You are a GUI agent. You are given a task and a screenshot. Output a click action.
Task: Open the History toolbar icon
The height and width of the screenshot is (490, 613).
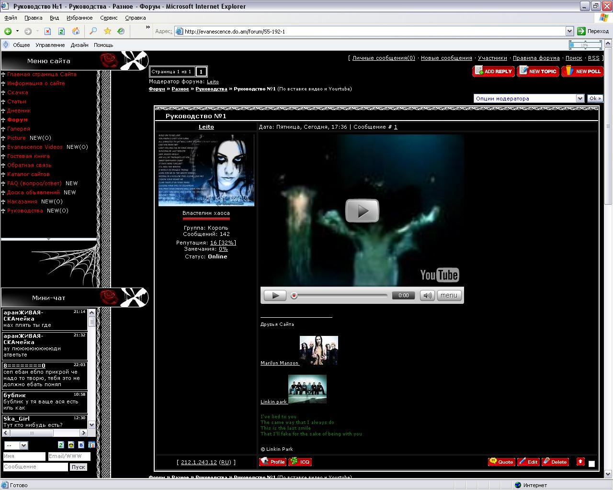(x=121, y=31)
